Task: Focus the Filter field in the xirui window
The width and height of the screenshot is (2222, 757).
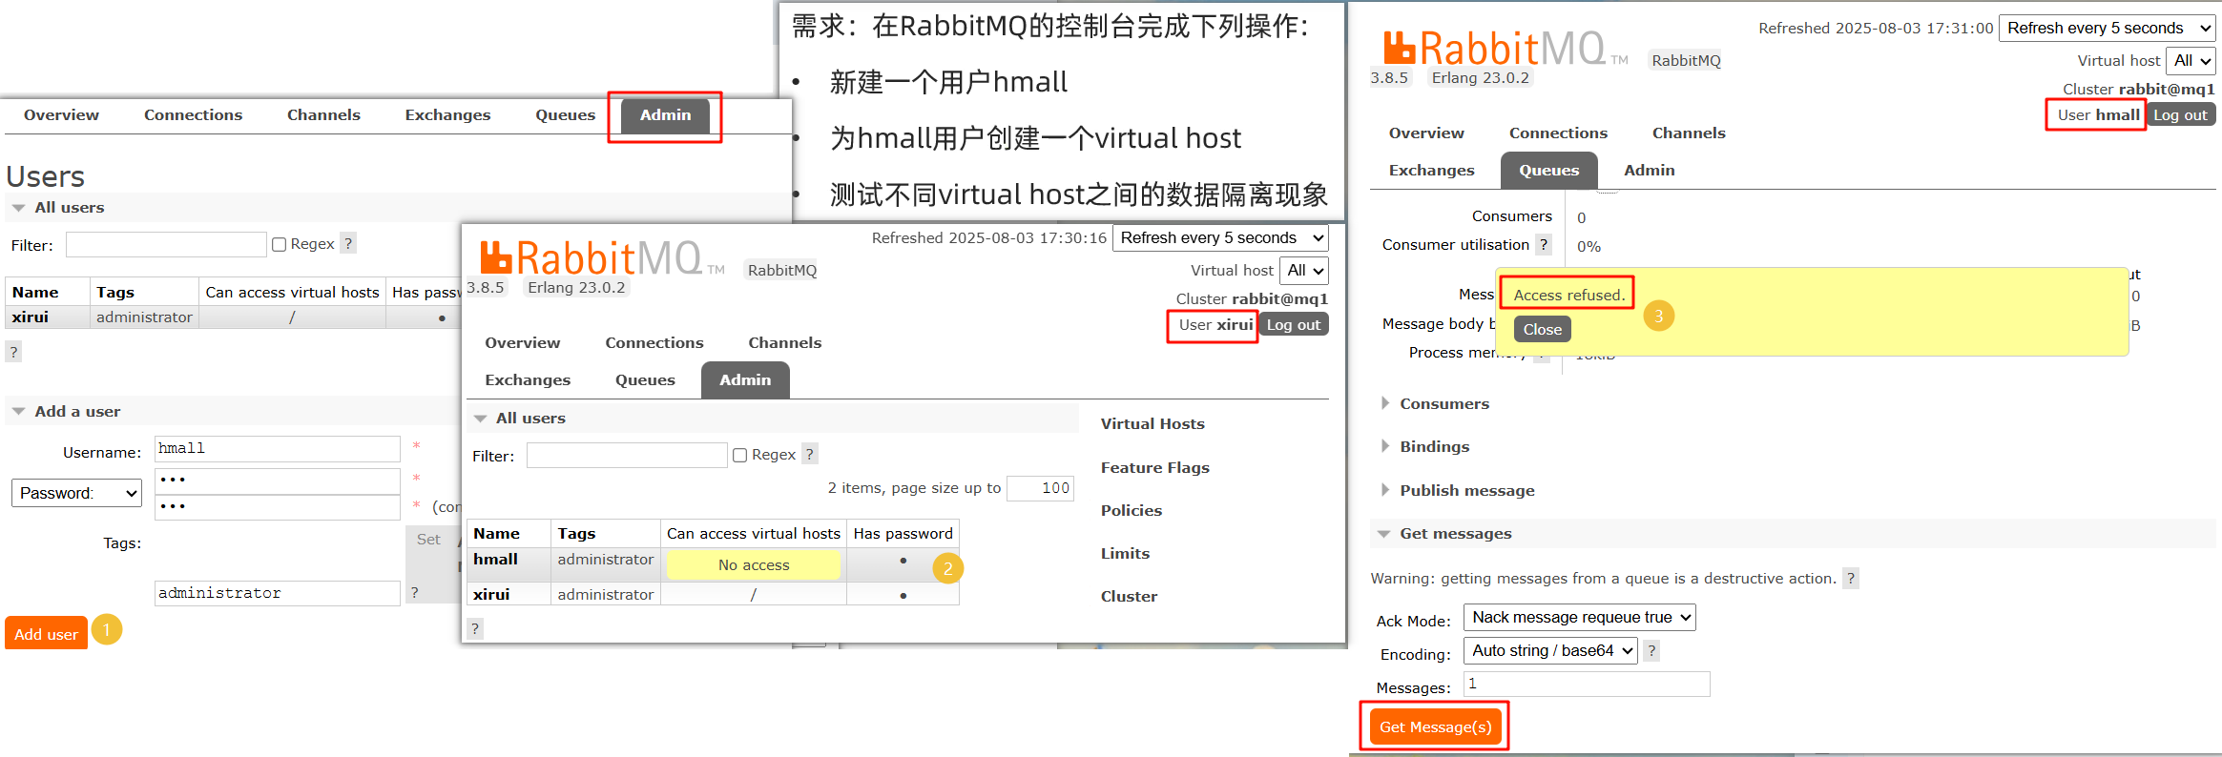Action: [627, 456]
